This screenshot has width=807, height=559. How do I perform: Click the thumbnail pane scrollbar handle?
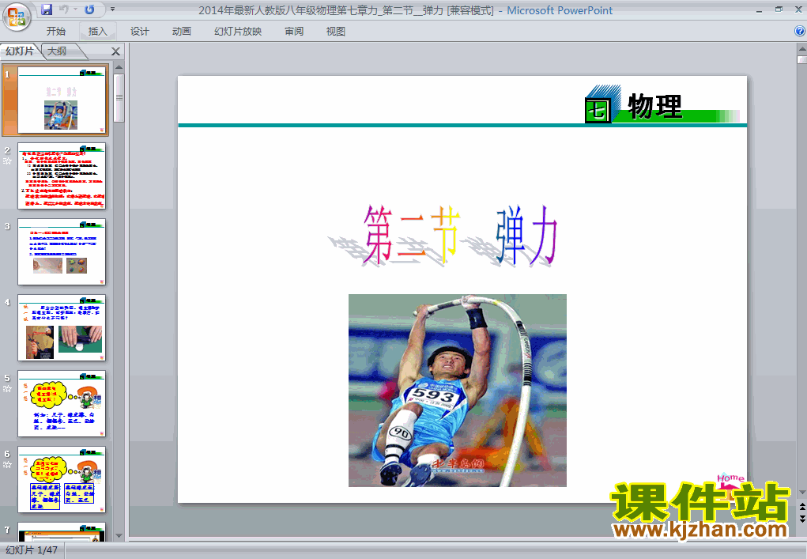[x=119, y=98]
